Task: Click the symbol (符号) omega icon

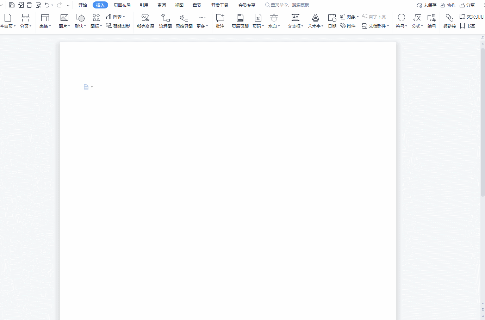Action: tap(401, 18)
